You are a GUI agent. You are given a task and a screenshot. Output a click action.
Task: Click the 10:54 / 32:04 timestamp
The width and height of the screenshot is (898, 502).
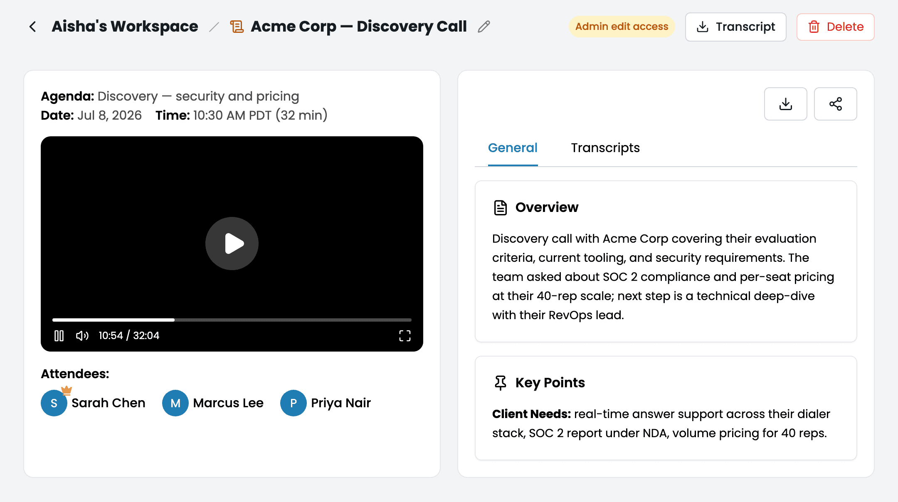point(129,336)
